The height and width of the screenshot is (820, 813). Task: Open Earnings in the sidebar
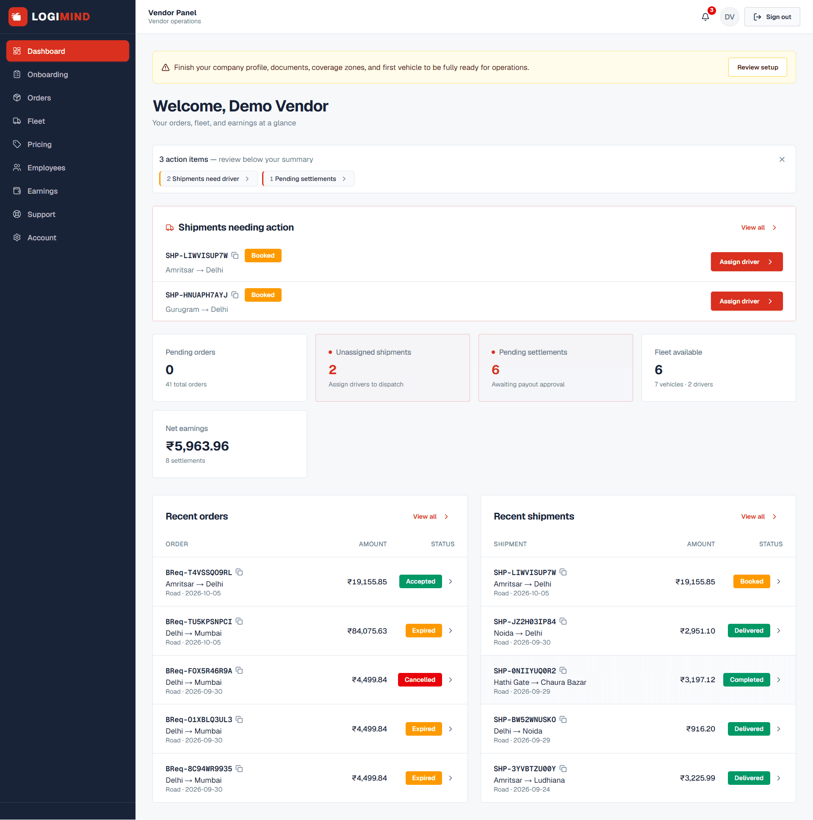click(68, 191)
